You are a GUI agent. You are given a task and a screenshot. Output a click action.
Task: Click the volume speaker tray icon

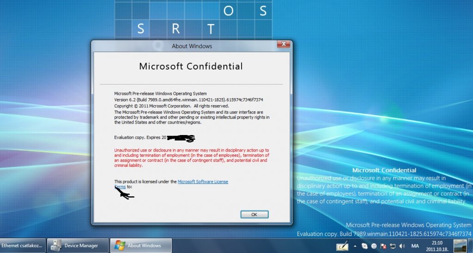[x=402, y=246]
